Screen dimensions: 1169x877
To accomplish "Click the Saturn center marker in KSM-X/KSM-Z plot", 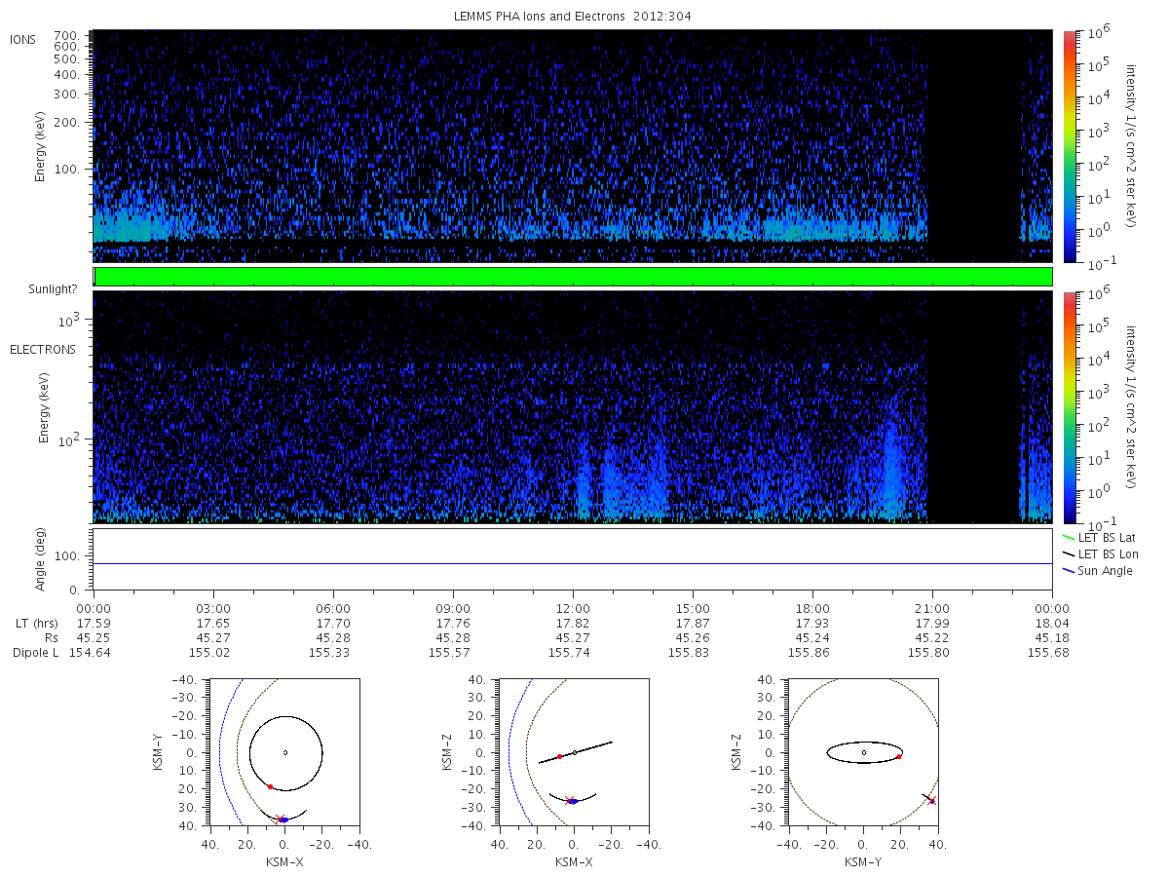I will pos(575,752).
